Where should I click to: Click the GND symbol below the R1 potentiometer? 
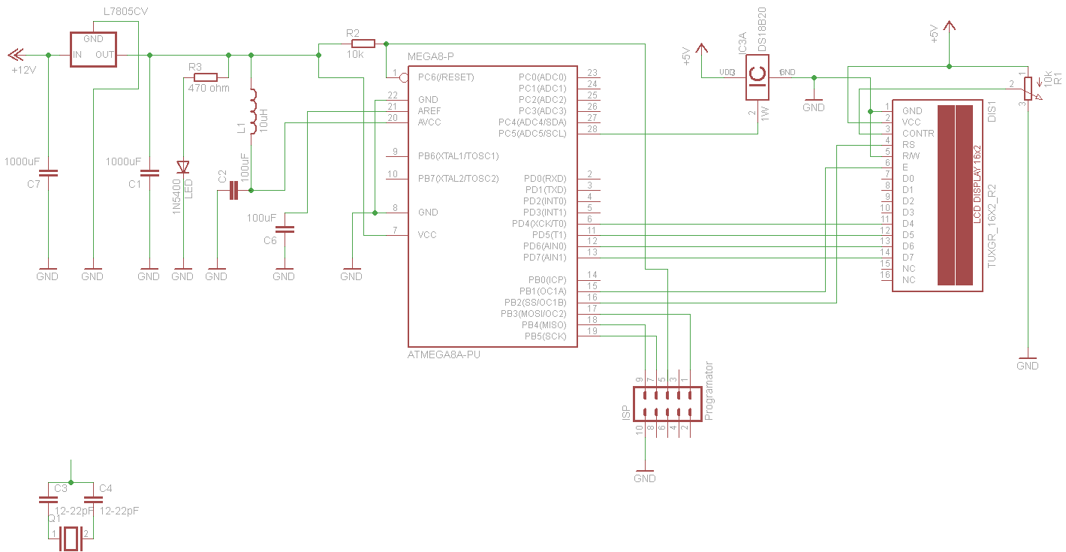coord(1028,360)
